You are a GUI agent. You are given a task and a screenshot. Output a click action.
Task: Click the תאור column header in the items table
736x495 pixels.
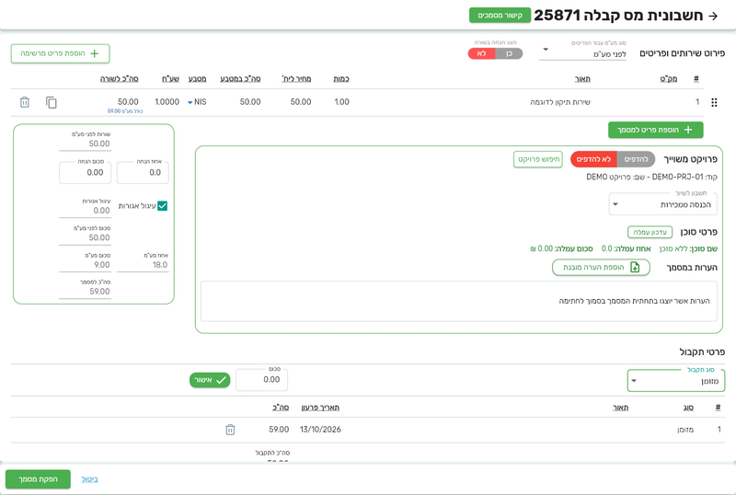click(582, 78)
